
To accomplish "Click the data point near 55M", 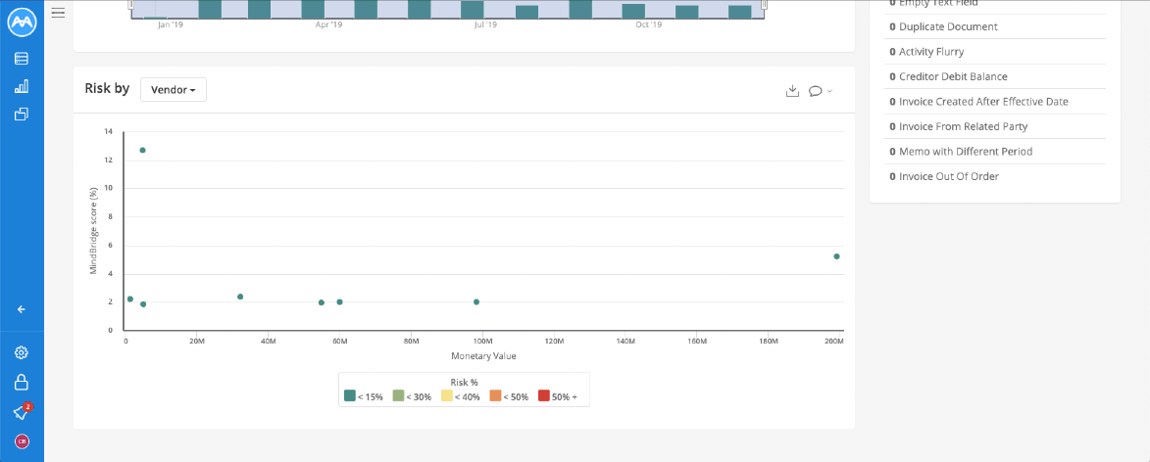I will 322,302.
